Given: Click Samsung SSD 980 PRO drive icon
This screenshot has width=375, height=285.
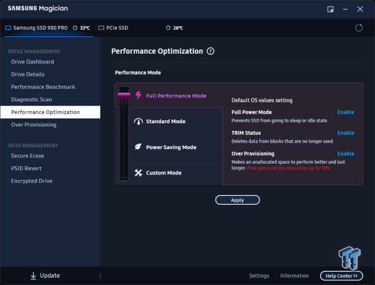Looking at the screenshot, I should [8, 28].
